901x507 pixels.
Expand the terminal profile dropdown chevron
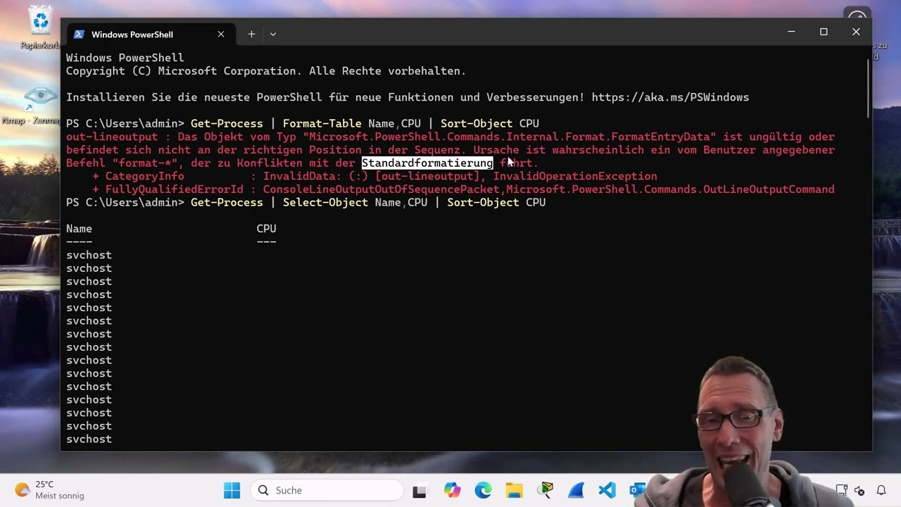[273, 34]
